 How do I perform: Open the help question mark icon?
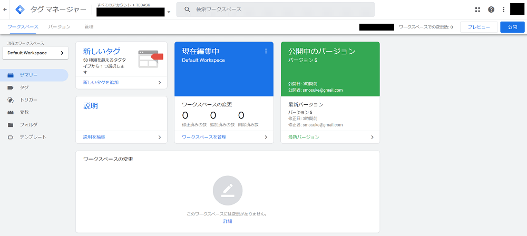[x=491, y=9]
